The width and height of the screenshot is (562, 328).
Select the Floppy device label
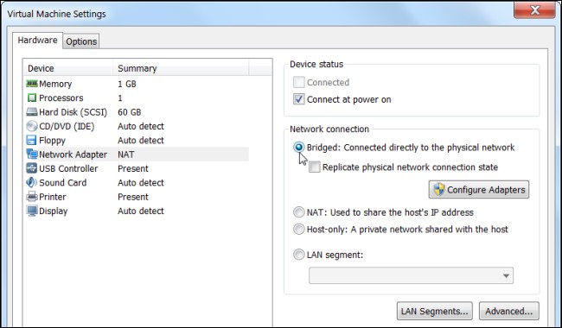[52, 140]
